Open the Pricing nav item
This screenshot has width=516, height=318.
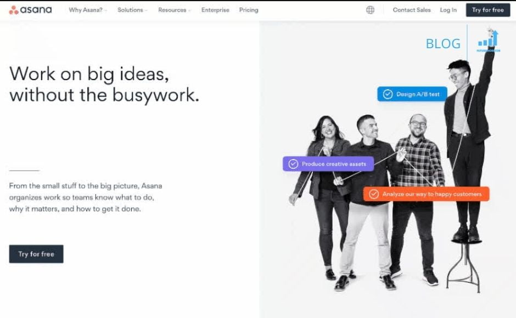click(249, 10)
